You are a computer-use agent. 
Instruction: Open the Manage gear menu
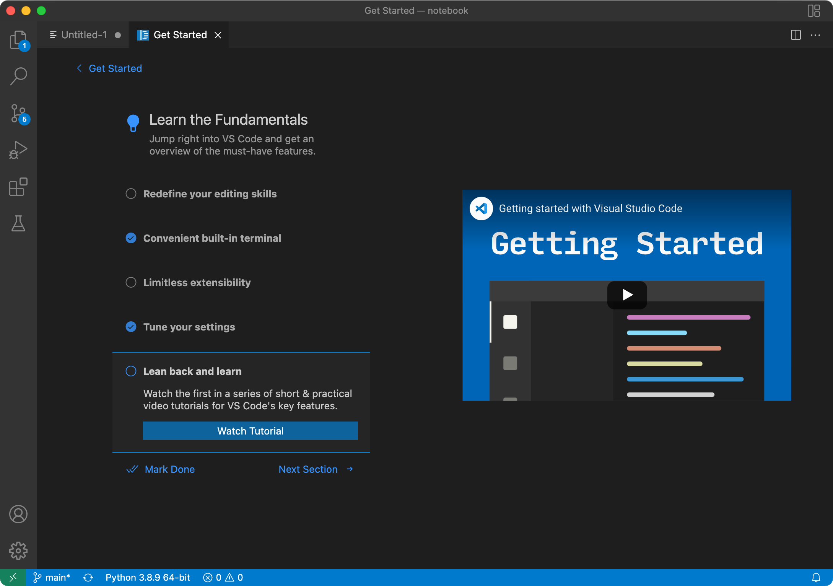pyautogui.click(x=18, y=551)
